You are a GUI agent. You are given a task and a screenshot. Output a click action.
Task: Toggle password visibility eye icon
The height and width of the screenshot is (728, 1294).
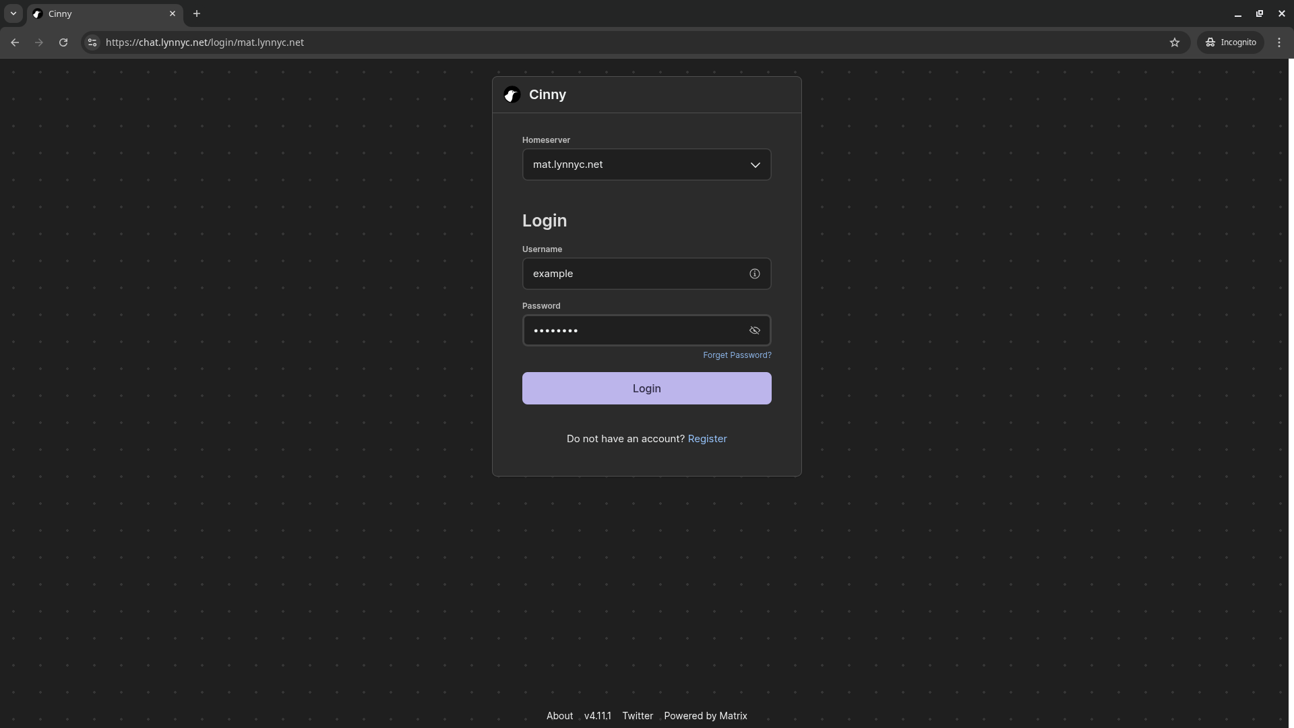pos(755,330)
